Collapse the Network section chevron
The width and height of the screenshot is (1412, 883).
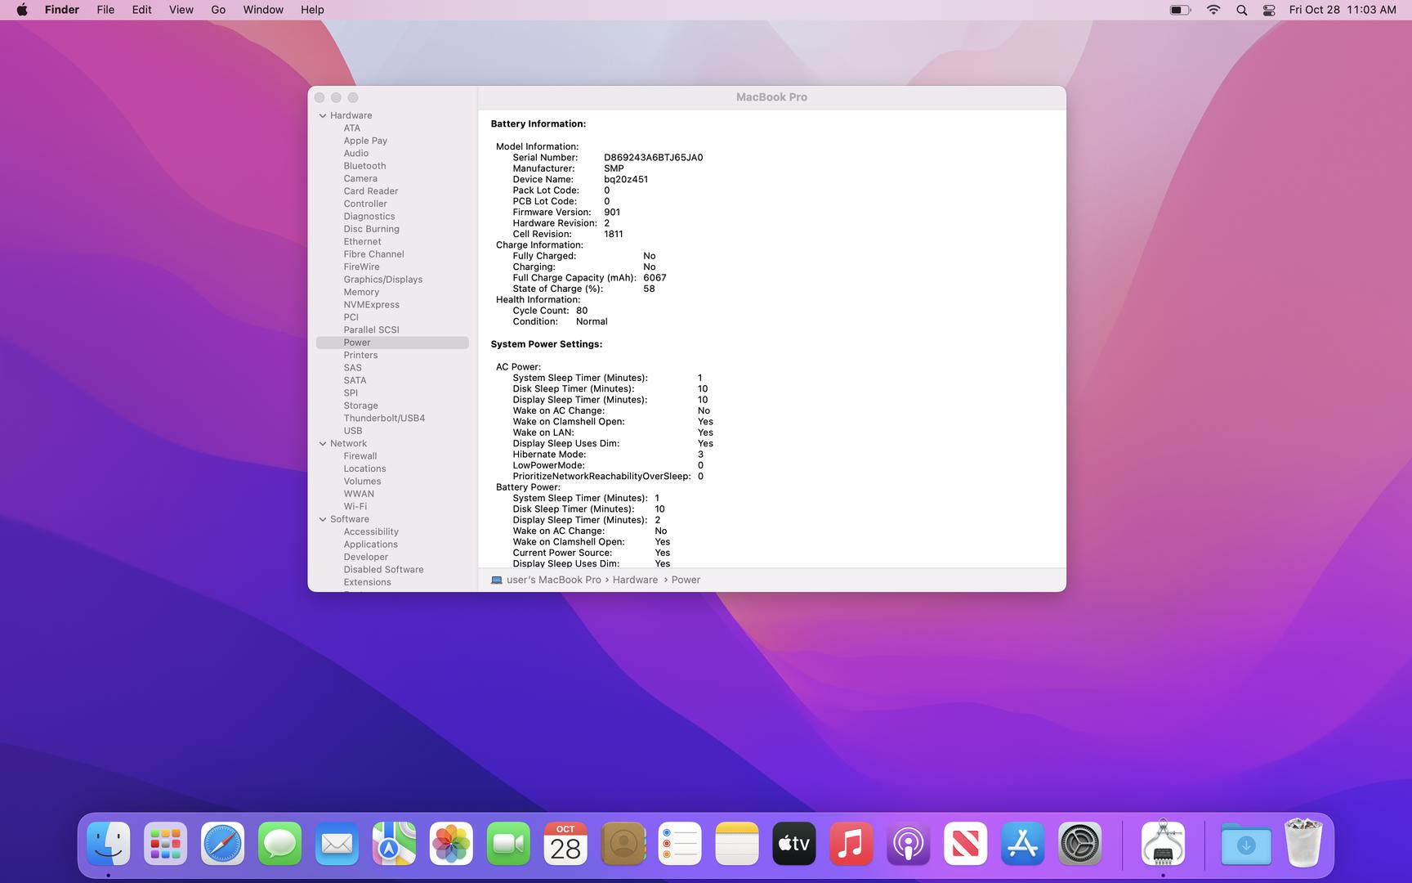[x=323, y=443]
